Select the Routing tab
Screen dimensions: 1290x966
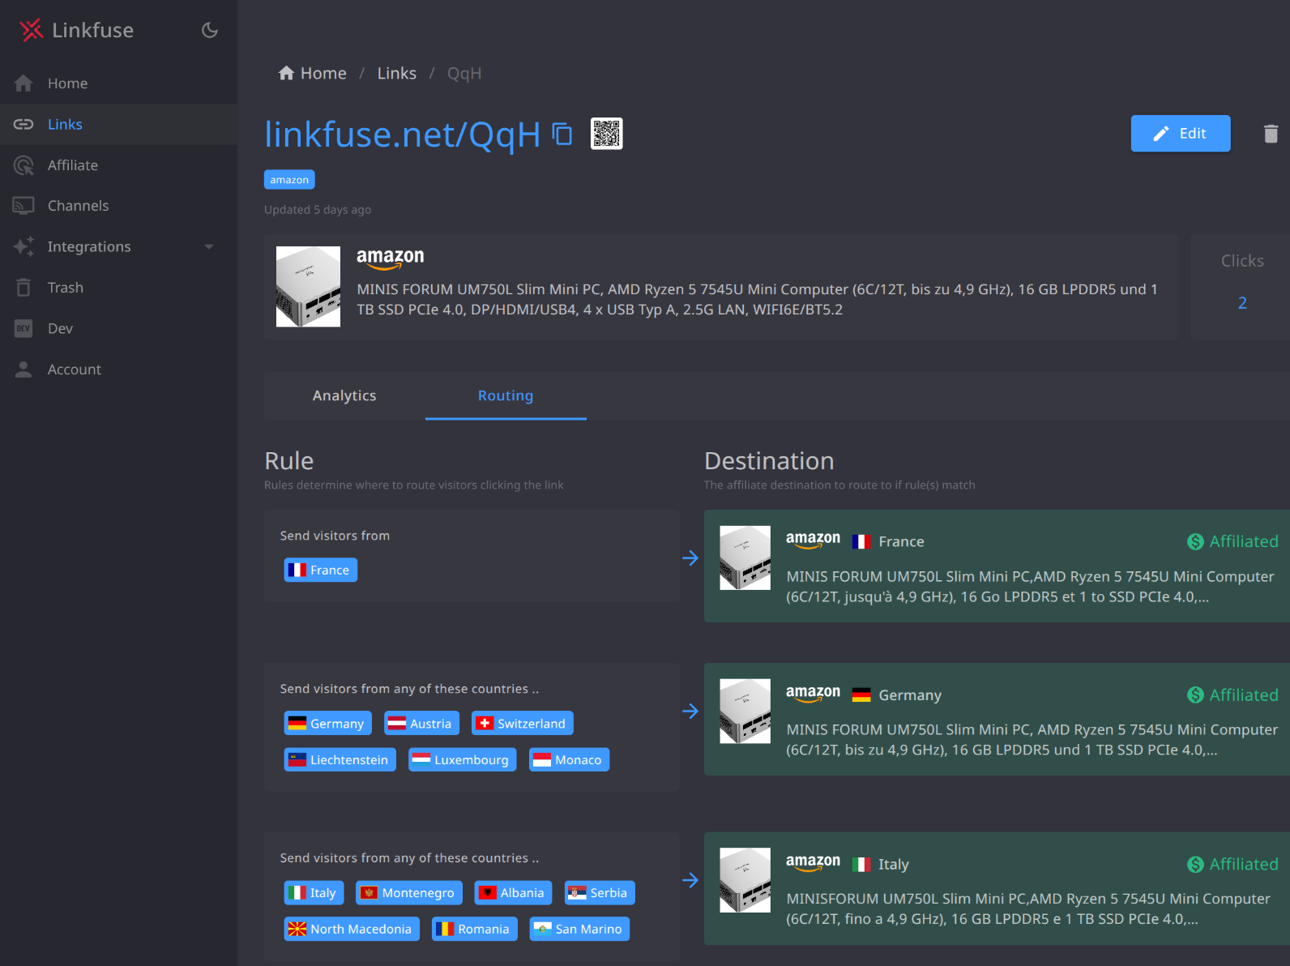[x=505, y=395]
